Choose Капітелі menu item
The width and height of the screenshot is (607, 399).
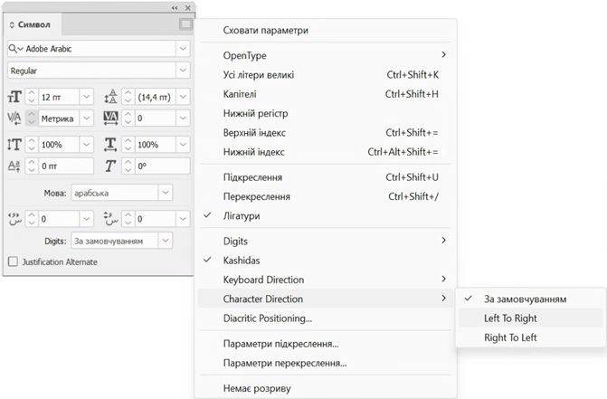pos(325,94)
